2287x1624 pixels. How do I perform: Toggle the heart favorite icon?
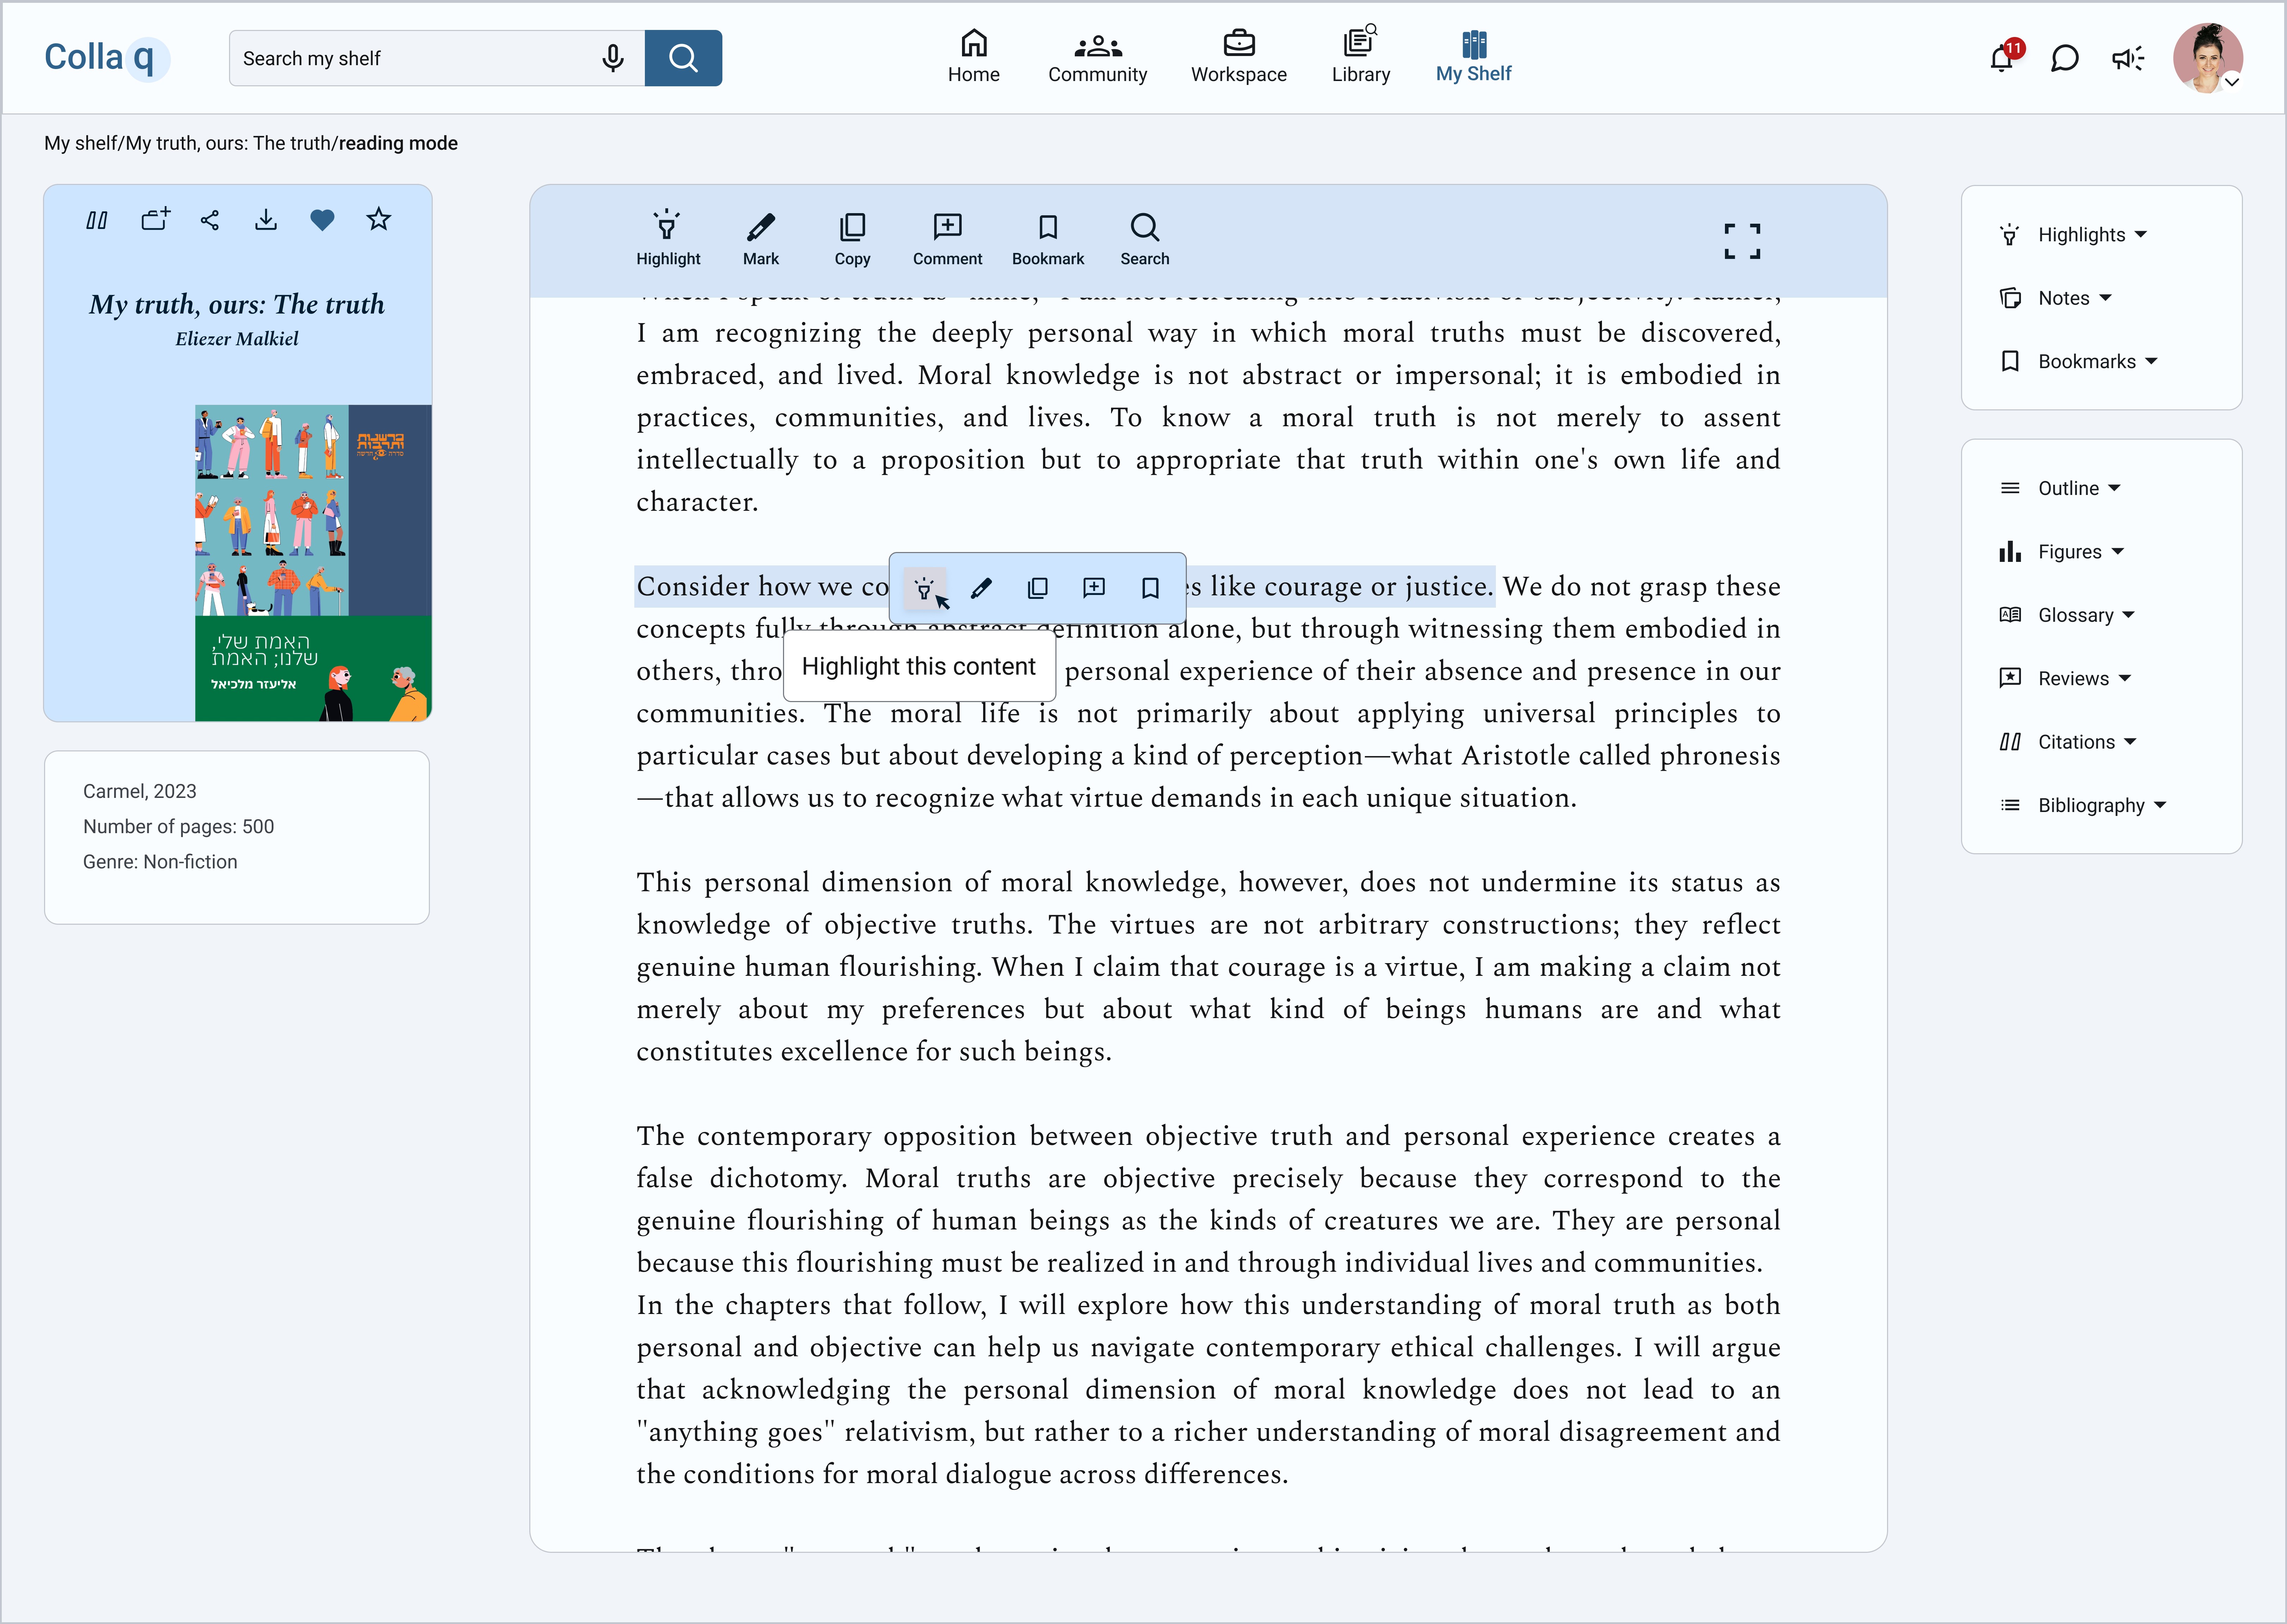pyautogui.click(x=322, y=220)
